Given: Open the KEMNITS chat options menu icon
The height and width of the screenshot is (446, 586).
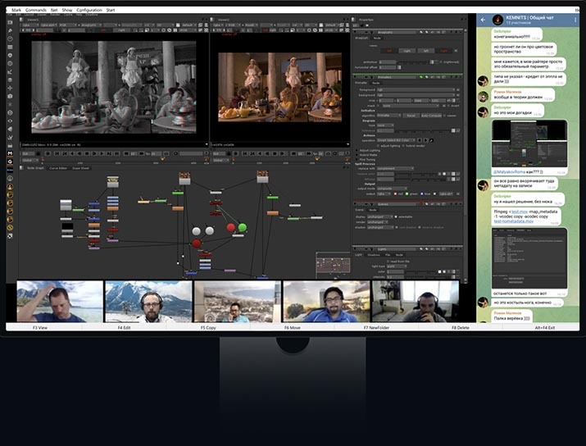Looking at the screenshot, I should coord(577,19).
